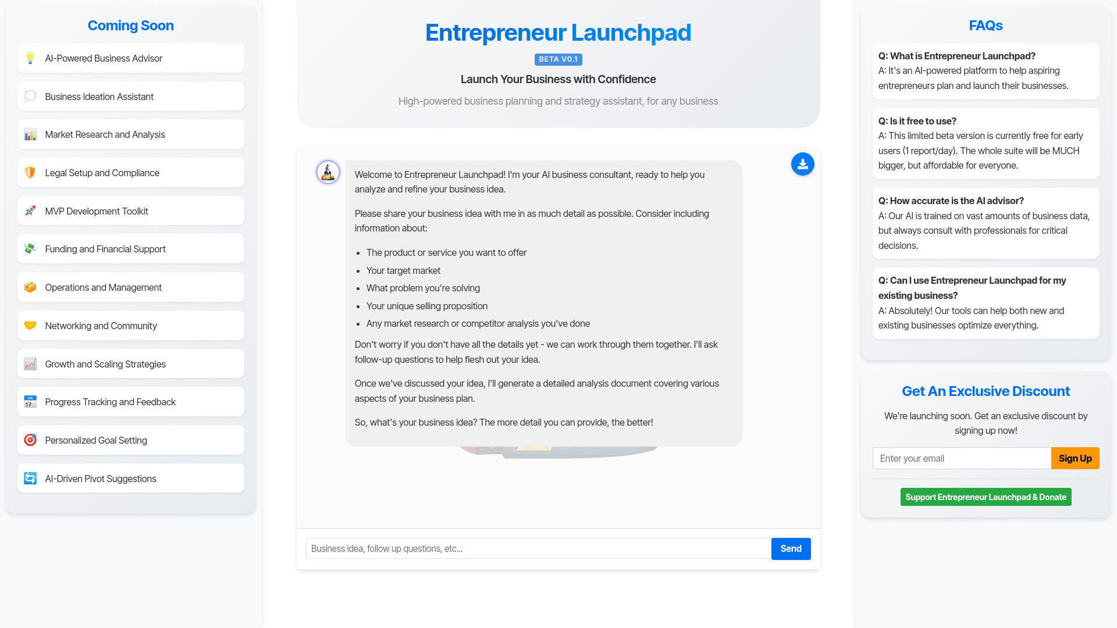This screenshot has height=628, width=1117.
Task: Click the Operations and Management sidebar item
Action: [130, 287]
